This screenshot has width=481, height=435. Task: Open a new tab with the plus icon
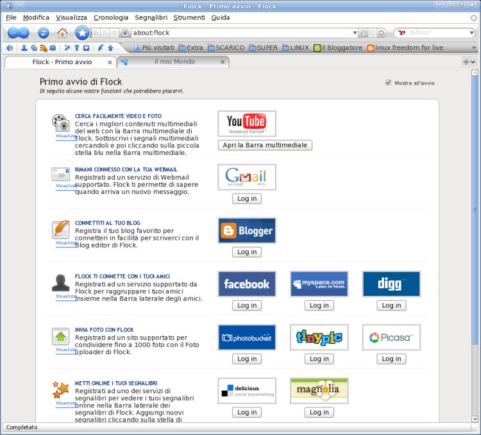pyautogui.click(x=466, y=62)
